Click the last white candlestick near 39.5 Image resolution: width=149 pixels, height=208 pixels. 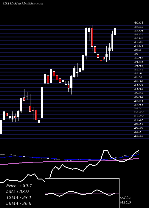[x=115, y=31]
